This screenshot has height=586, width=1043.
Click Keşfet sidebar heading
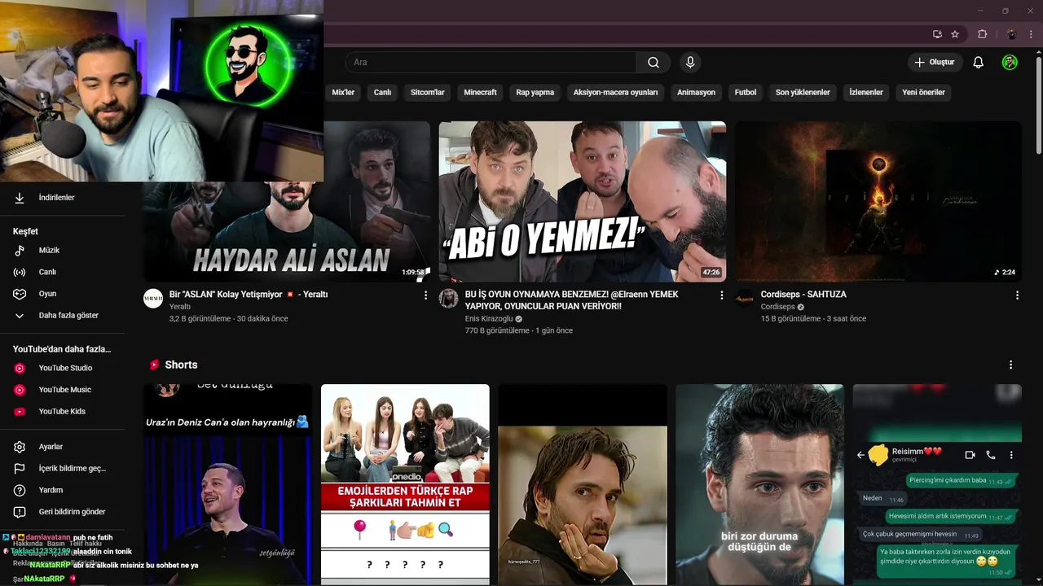point(25,232)
